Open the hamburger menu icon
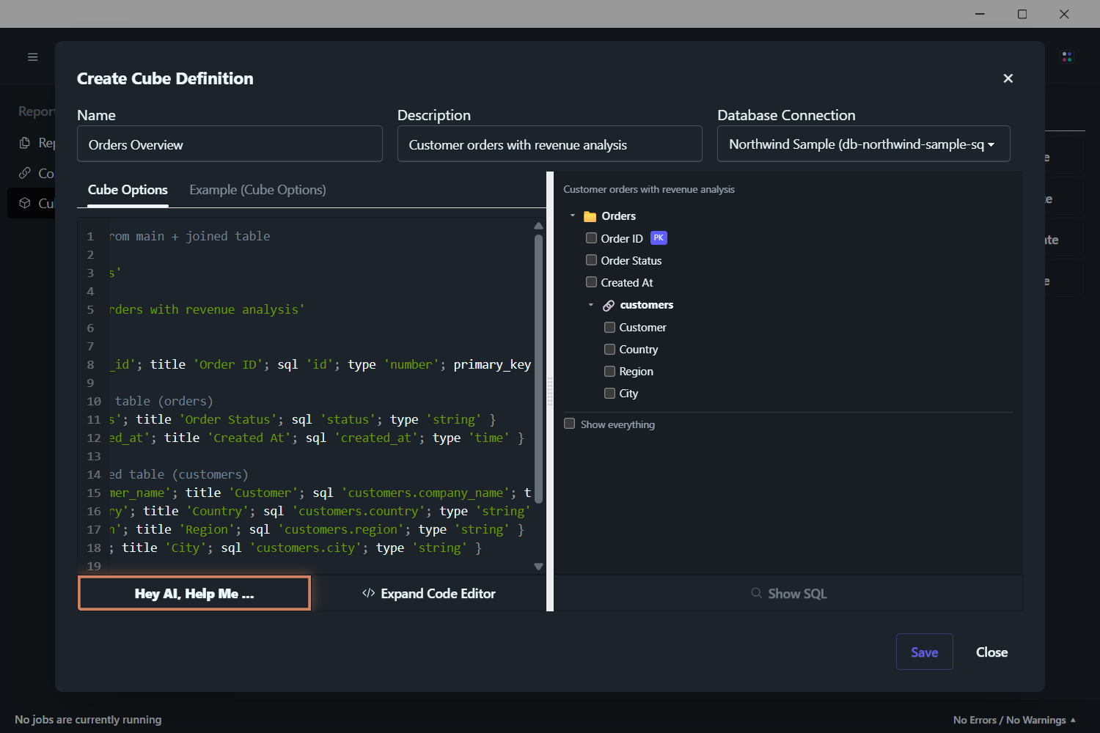 pos(32,57)
